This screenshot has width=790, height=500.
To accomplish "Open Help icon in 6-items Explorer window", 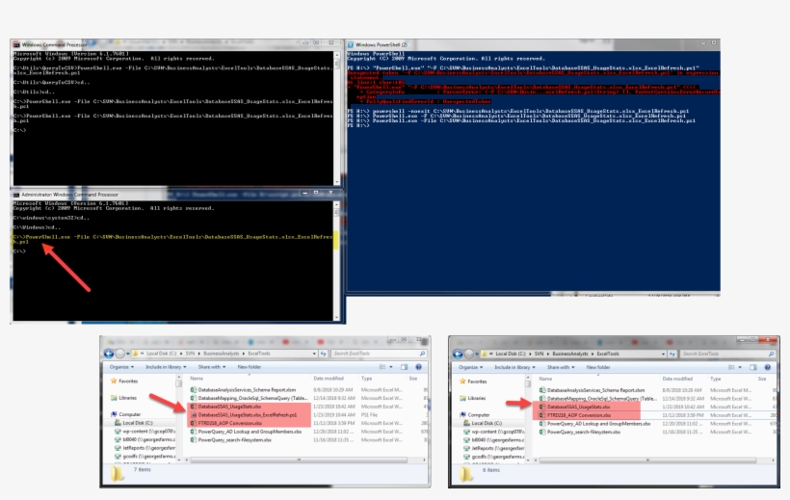I will click(x=767, y=367).
